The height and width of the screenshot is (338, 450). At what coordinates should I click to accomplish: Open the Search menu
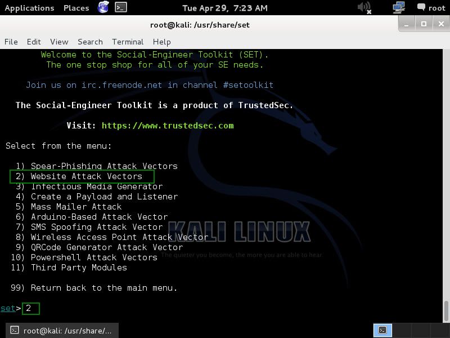[x=90, y=42]
